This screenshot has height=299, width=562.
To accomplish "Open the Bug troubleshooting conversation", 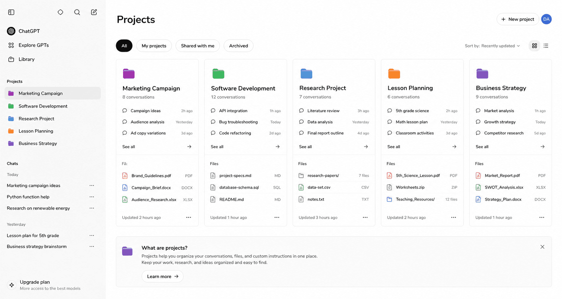I will [x=245, y=122].
